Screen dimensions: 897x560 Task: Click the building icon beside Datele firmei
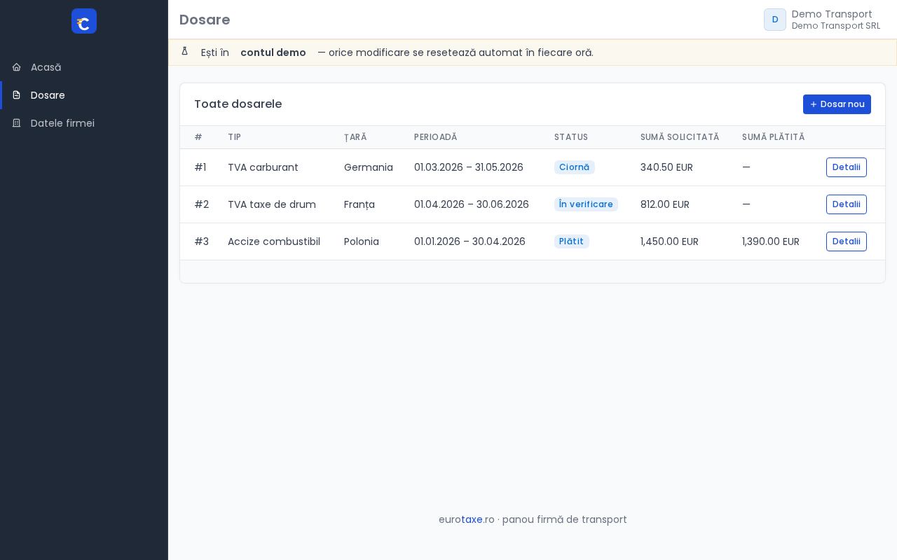pos(16,123)
